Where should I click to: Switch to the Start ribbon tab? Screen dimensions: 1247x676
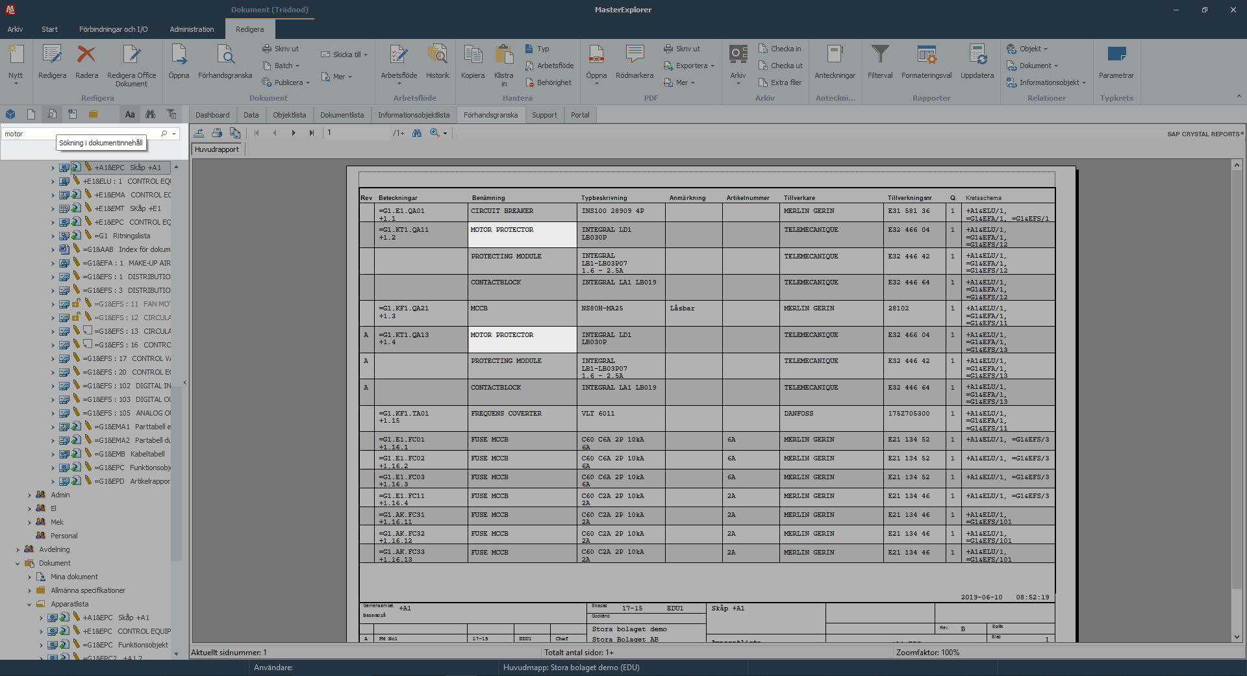49,29
